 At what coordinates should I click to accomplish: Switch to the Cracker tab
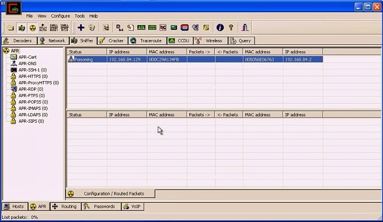click(113, 41)
